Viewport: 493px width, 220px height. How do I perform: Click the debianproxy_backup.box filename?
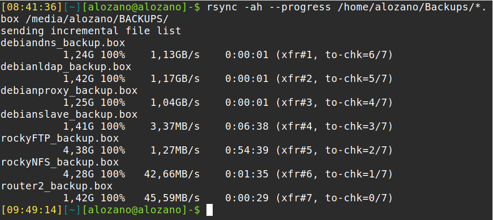[69, 90]
